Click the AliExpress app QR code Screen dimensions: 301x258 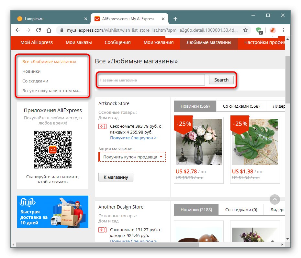(x=53, y=150)
